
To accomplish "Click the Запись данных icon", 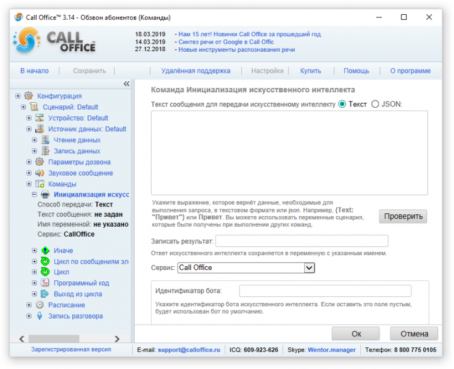I will [45, 151].
